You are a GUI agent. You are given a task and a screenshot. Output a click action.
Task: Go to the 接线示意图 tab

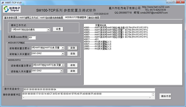pyautogui.click(x=94, y=18)
